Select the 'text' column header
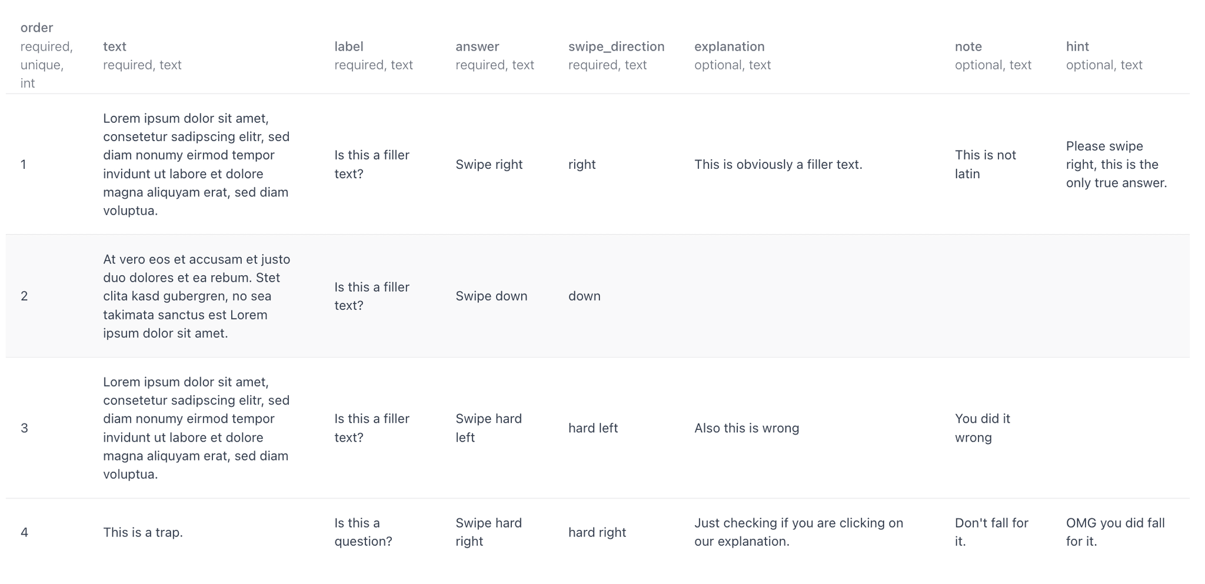 (115, 46)
